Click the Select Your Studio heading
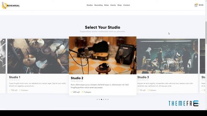Image resolution: width=207 pixels, height=116 pixels. coord(103,27)
